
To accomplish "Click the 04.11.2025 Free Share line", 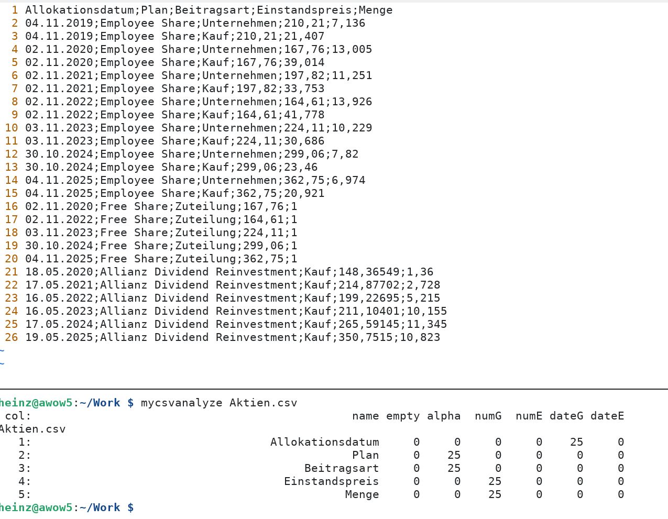I will 161,259.
